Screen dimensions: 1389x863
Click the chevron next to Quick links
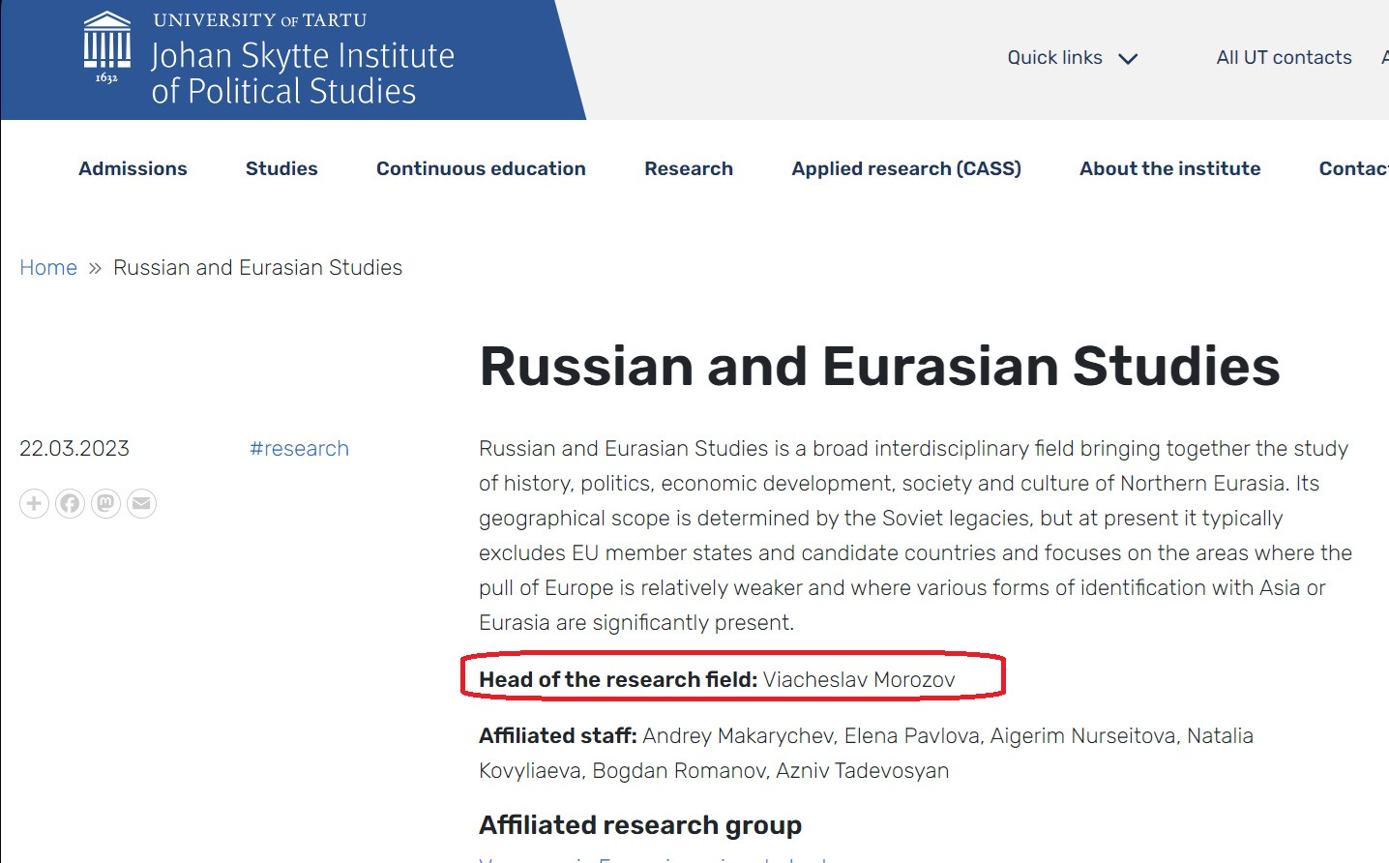point(1128,59)
